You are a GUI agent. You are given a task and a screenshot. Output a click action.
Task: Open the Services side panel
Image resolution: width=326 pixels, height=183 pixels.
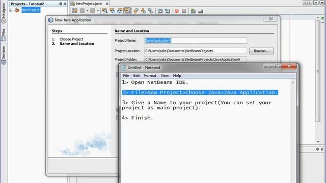(4, 55)
